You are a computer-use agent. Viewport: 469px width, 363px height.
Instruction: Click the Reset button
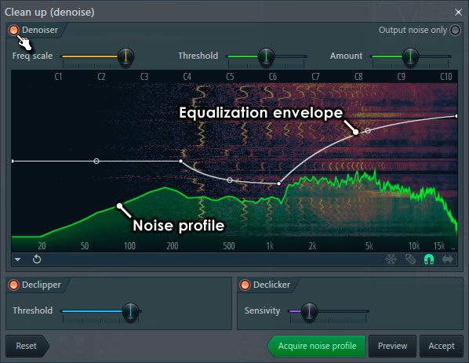coord(27,346)
